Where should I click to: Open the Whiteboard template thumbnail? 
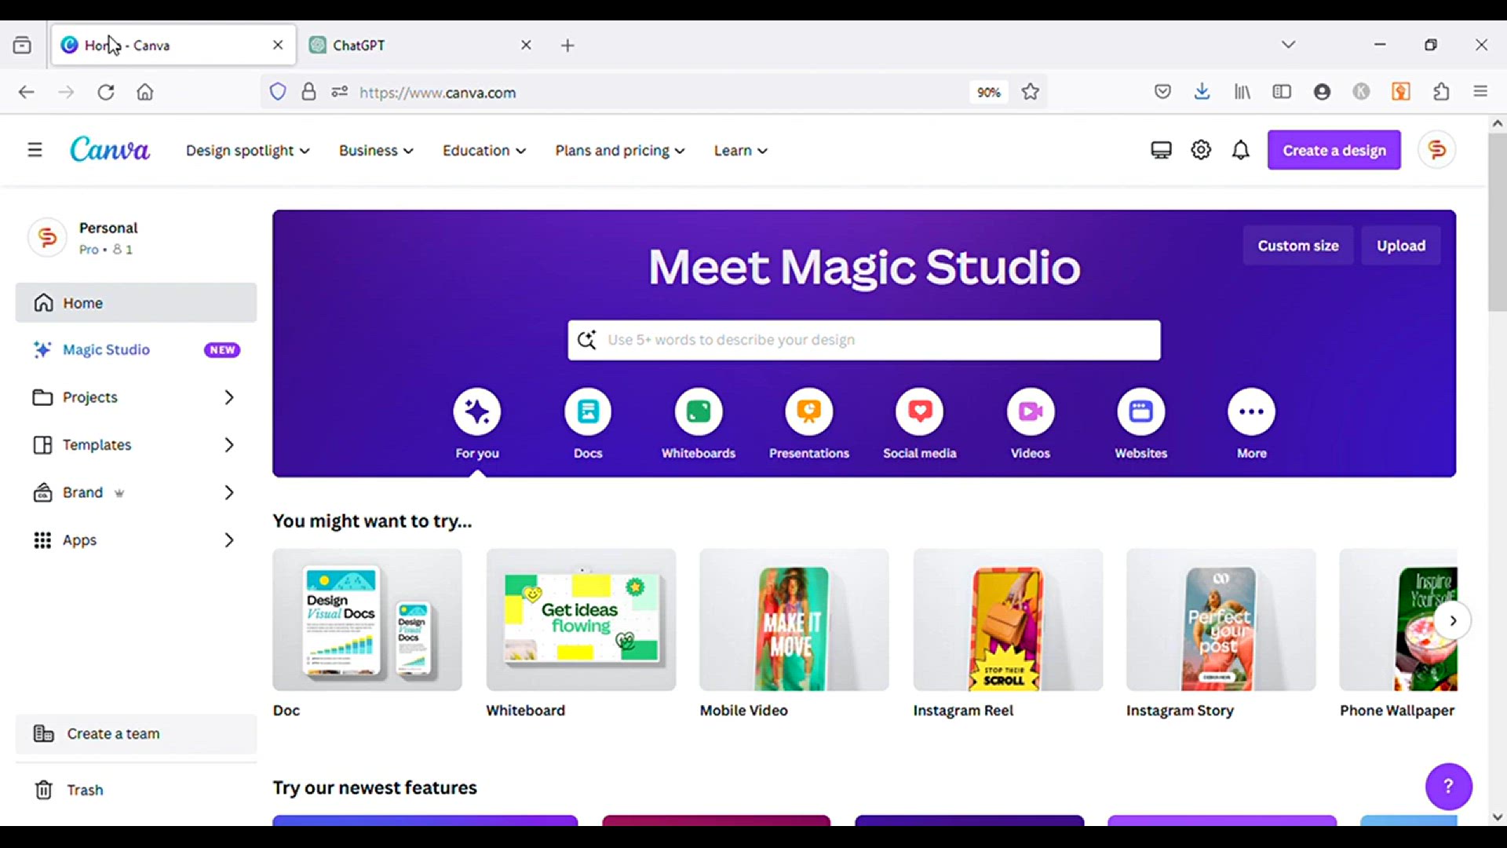coord(581,620)
